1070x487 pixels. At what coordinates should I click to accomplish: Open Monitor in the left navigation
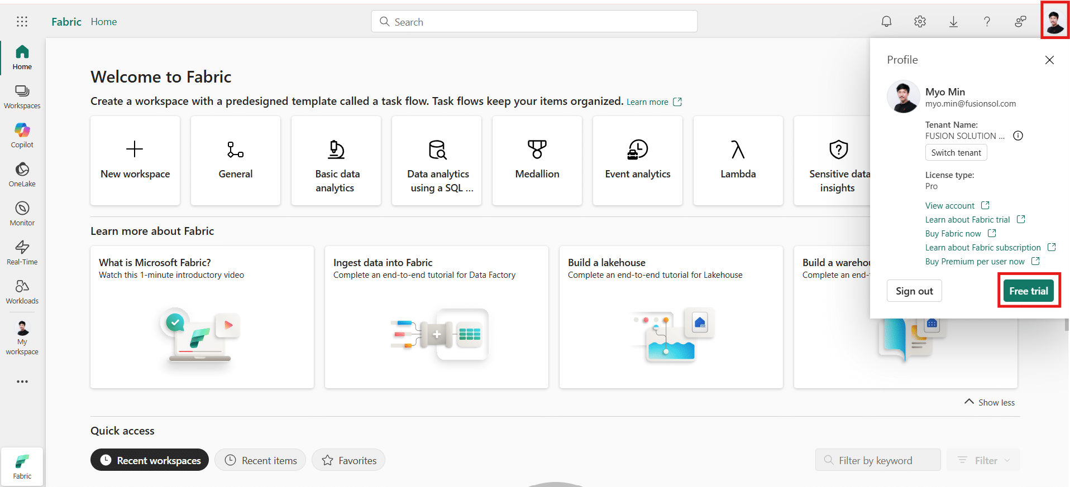pos(22,214)
